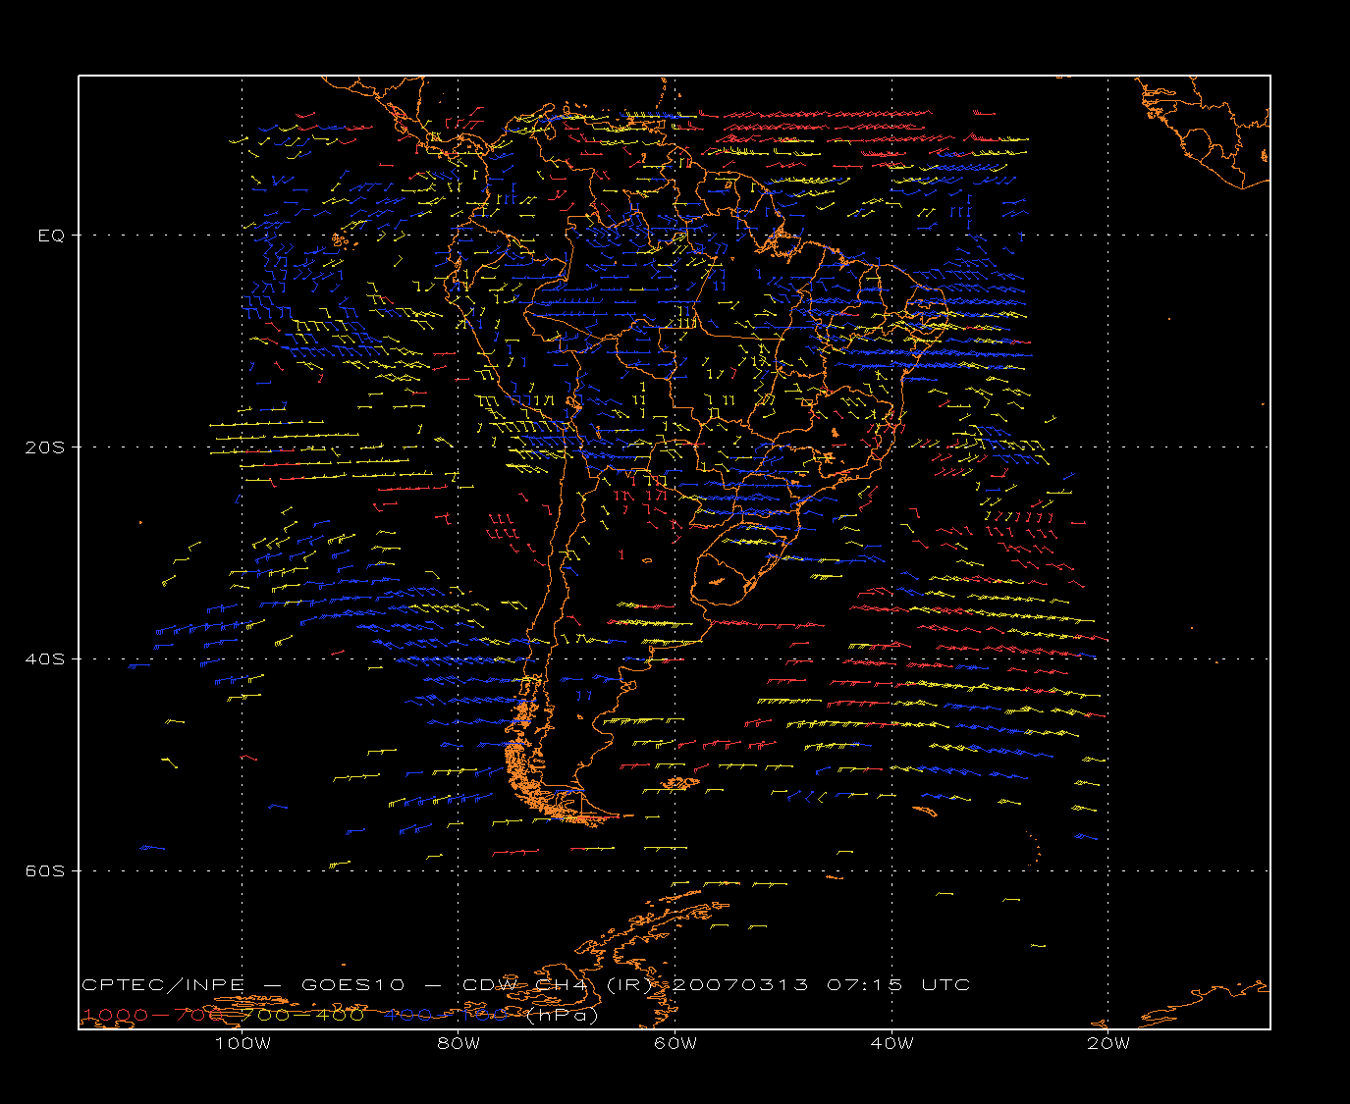Click the 60W longitude axis label

coord(675,1044)
